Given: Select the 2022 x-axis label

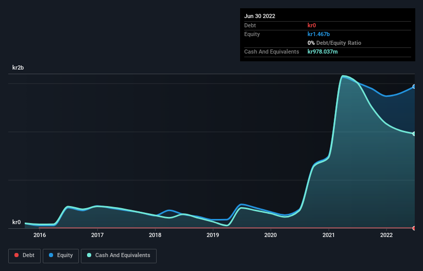Looking at the screenshot, I should pos(386,235).
